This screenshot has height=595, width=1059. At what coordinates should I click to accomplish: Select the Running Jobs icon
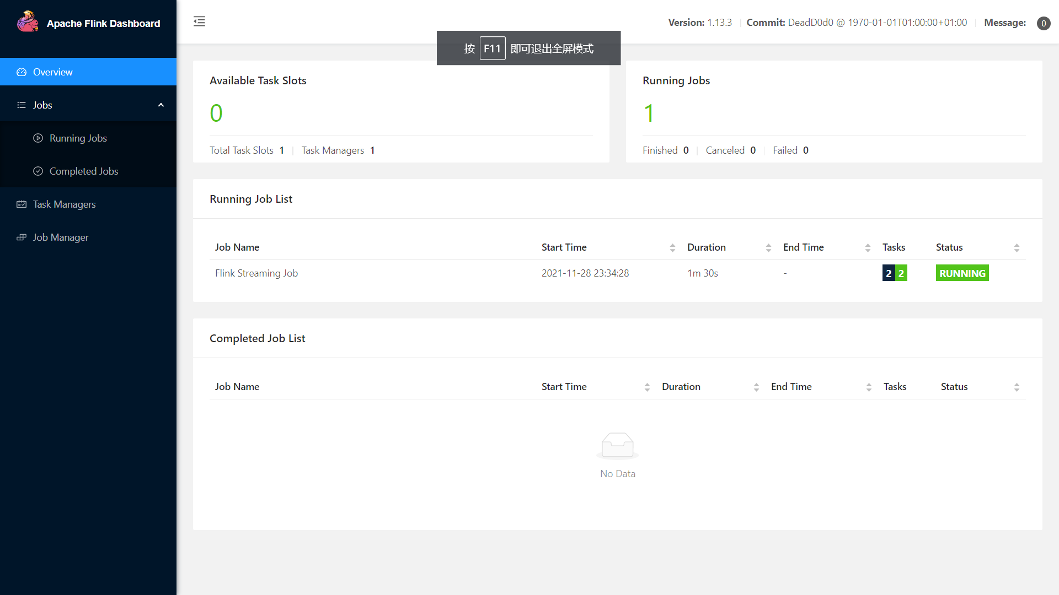[x=39, y=138]
